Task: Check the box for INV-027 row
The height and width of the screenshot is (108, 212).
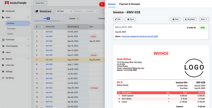Action: (42, 69)
